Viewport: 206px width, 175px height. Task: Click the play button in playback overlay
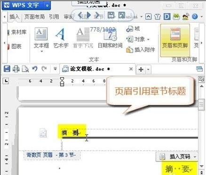pyautogui.click(x=89, y=15)
